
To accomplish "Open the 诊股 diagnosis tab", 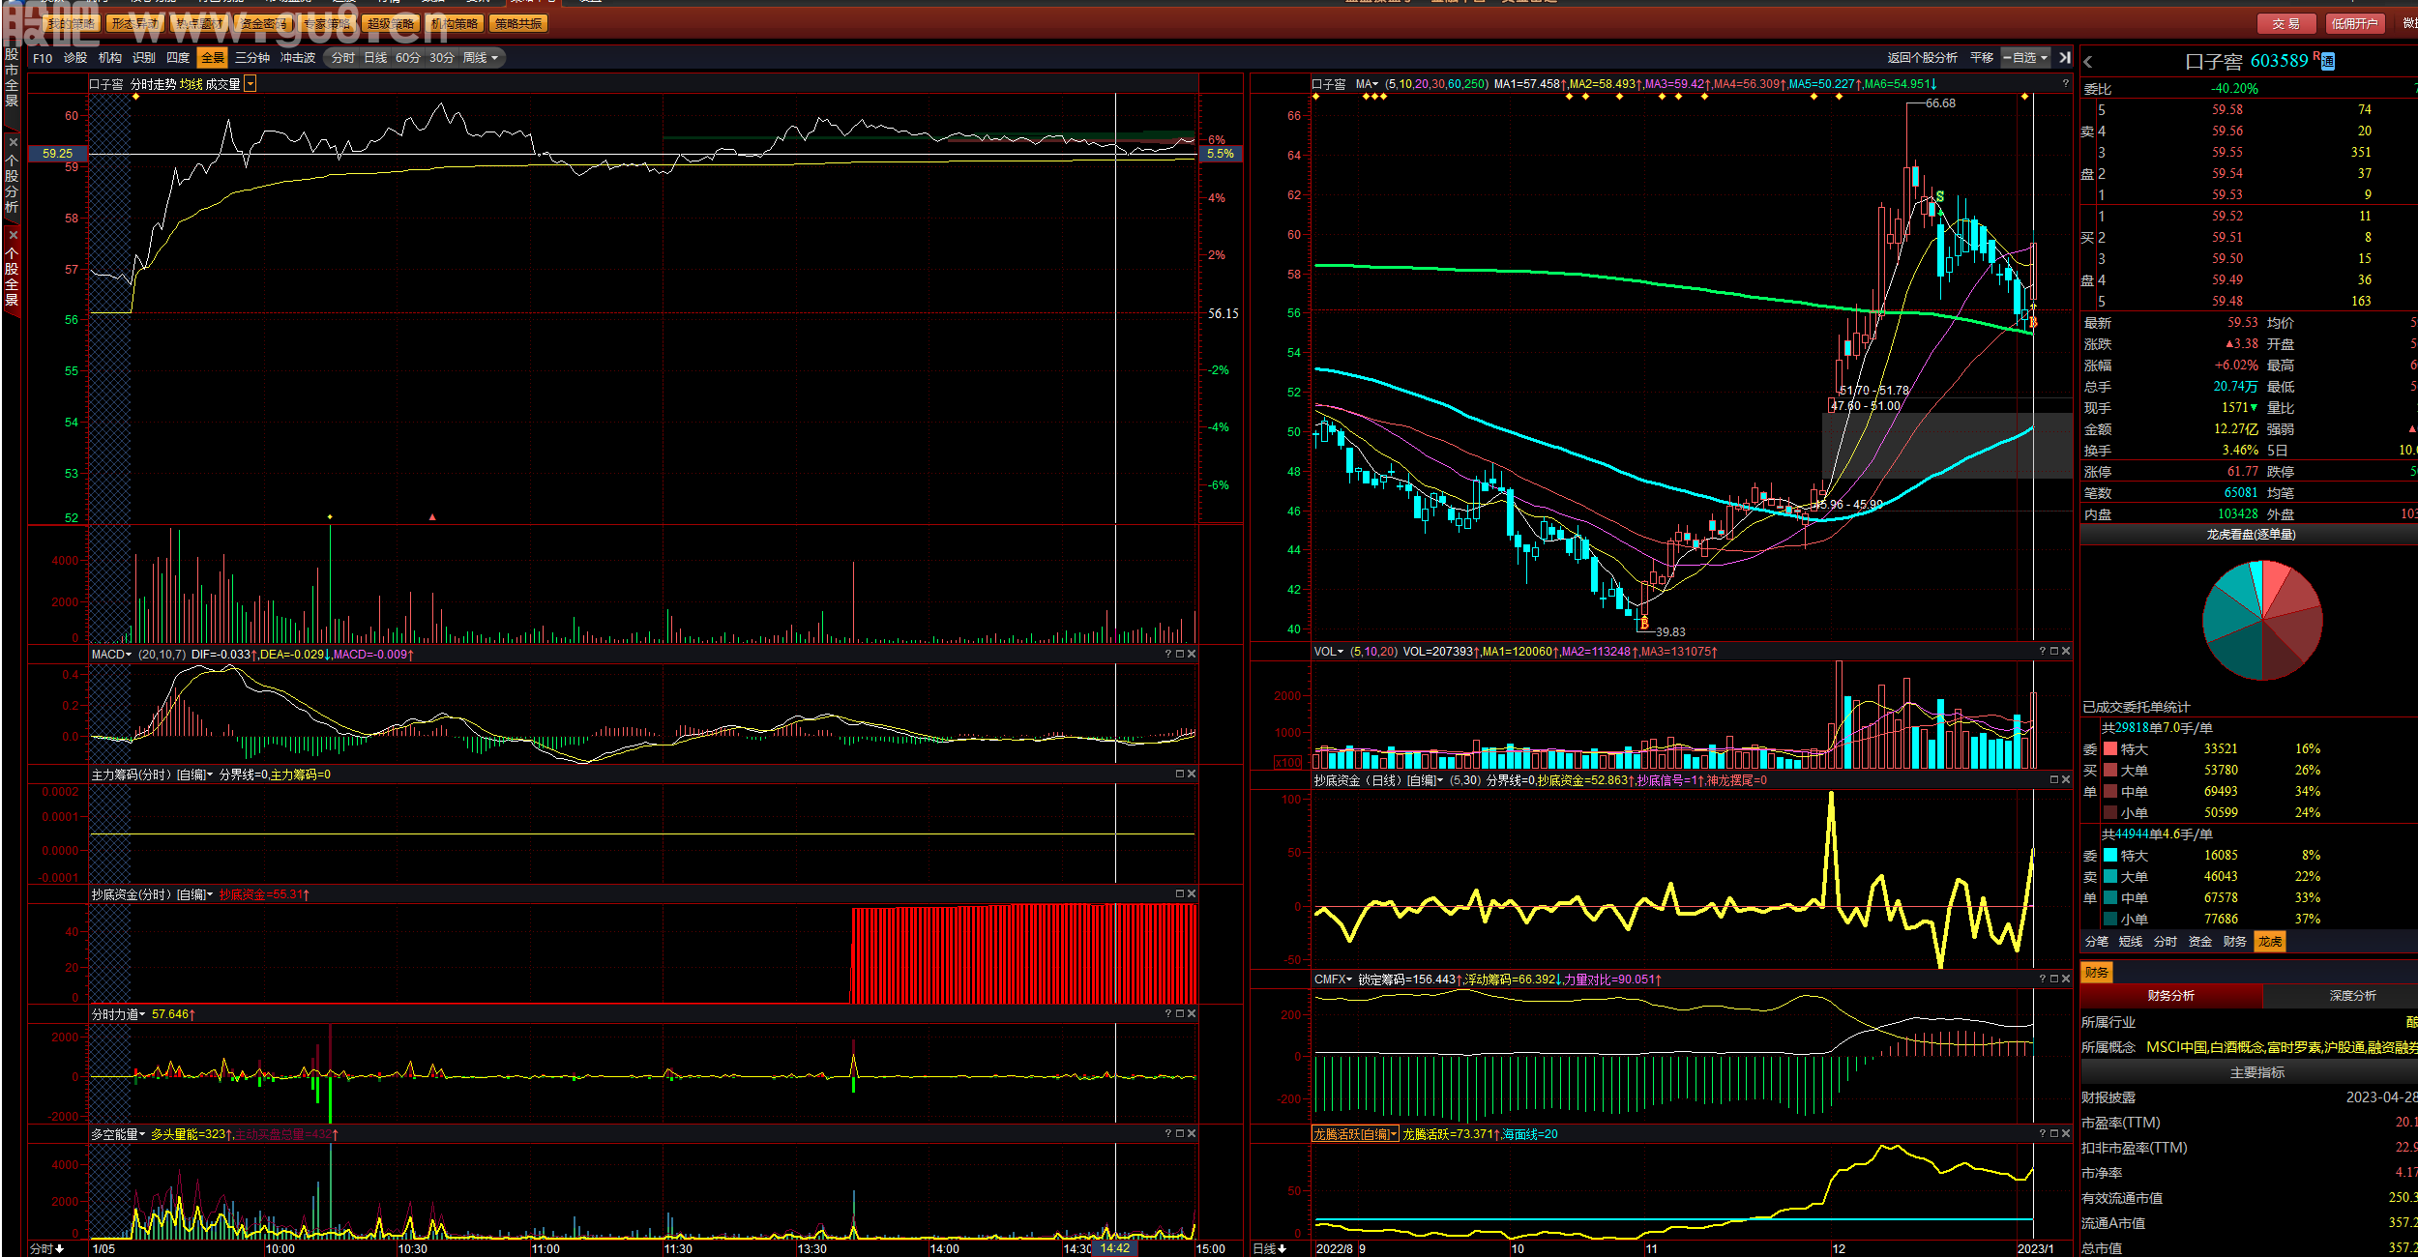I will pyautogui.click(x=75, y=58).
